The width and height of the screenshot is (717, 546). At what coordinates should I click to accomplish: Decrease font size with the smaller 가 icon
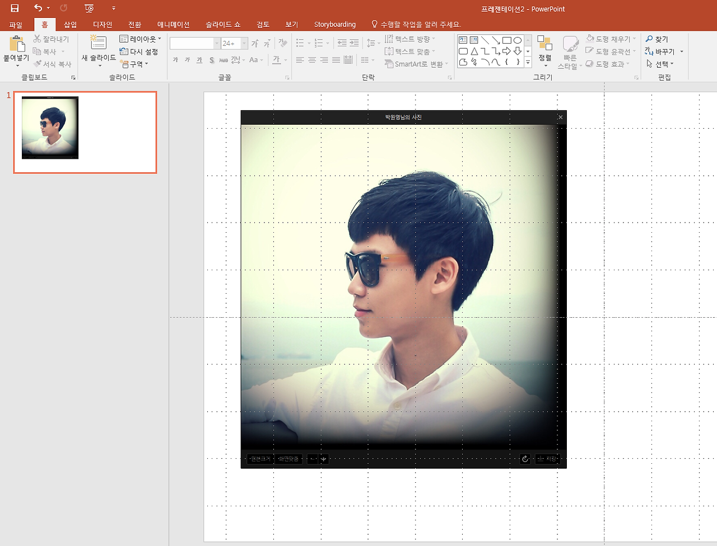[267, 44]
